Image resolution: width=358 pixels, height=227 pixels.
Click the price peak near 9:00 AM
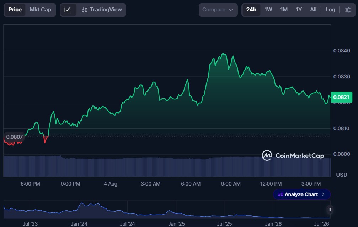[224, 54]
